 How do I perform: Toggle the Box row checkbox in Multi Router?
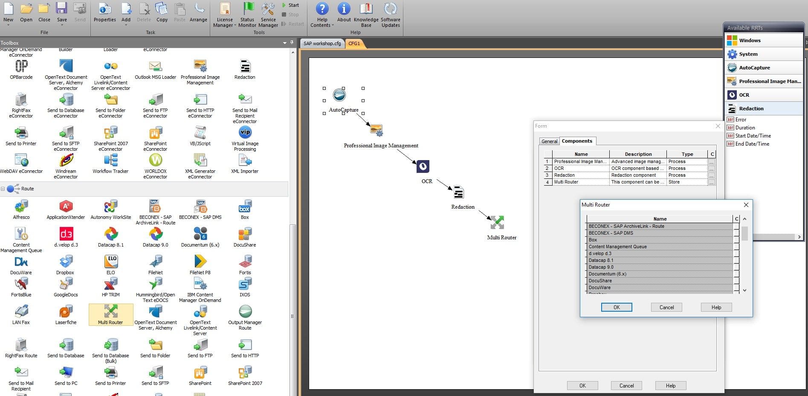pos(736,240)
